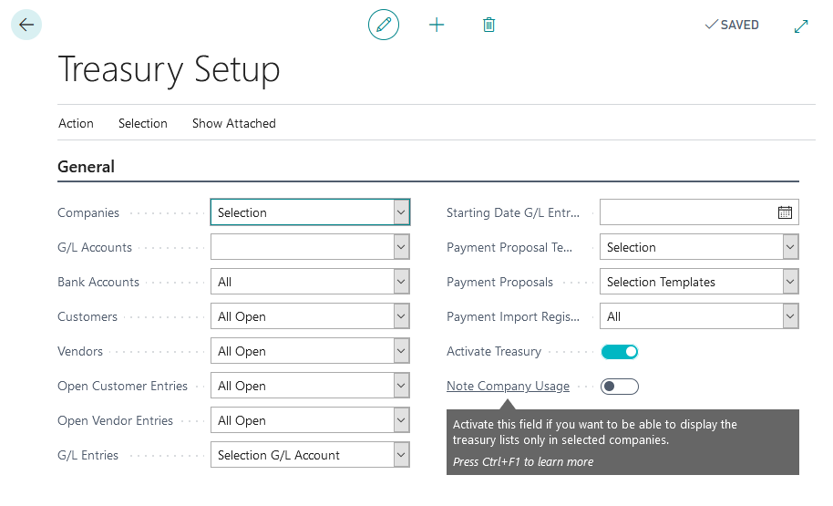Screen dimensions: 833x506
Task: Click the trash delete icon
Action: (x=488, y=25)
